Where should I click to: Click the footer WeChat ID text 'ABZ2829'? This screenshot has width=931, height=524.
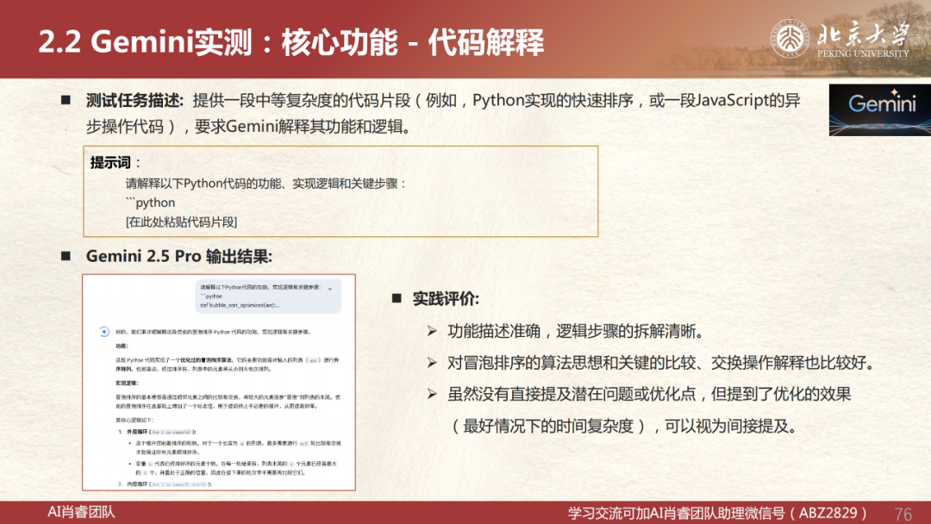coord(828,514)
